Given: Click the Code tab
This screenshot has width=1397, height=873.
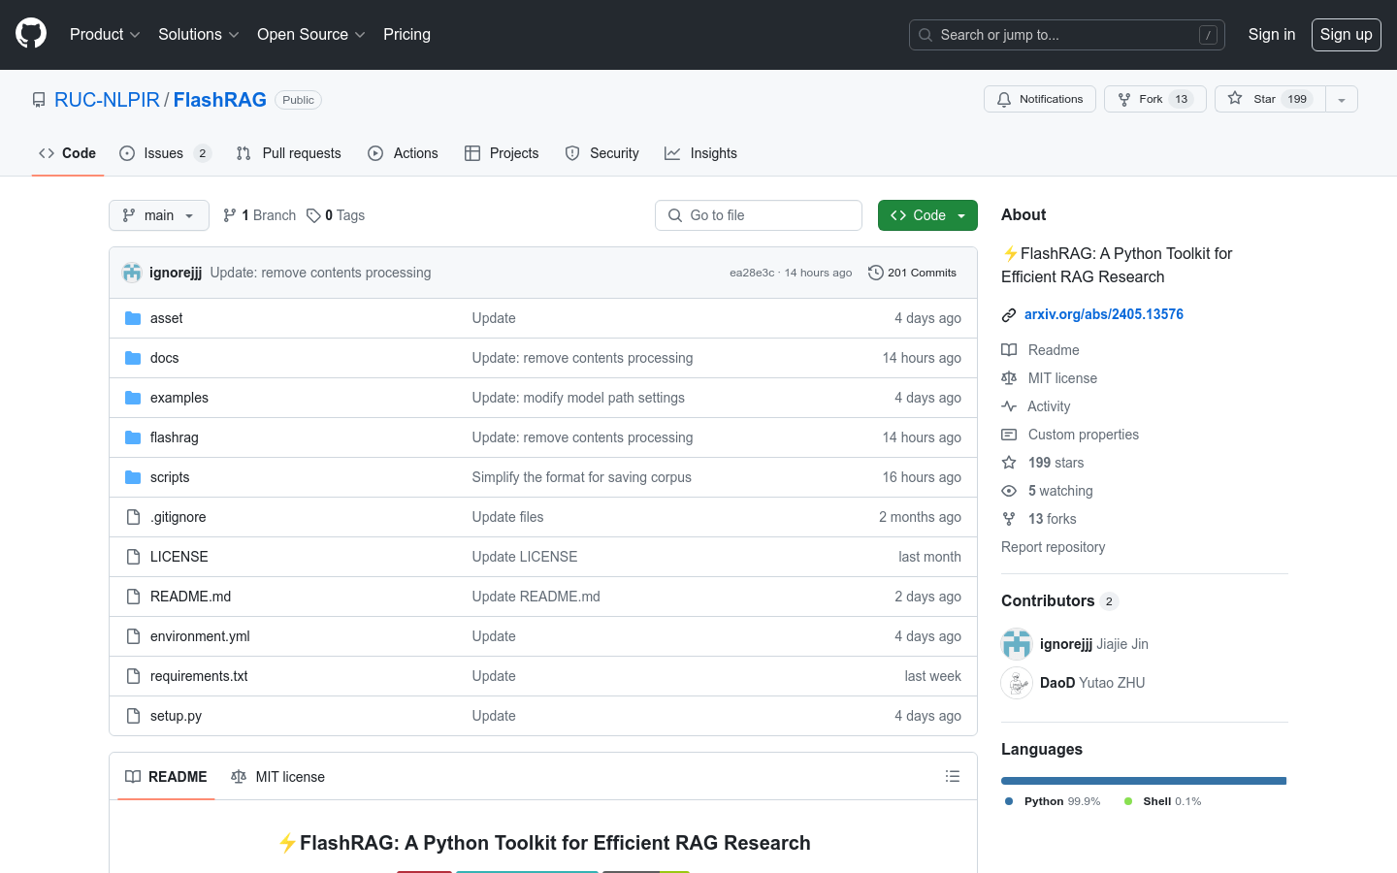Looking at the screenshot, I should click(67, 153).
